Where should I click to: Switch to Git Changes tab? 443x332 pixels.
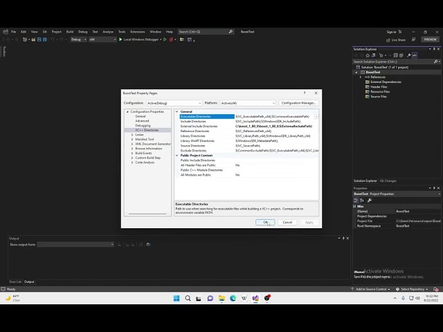(388, 181)
